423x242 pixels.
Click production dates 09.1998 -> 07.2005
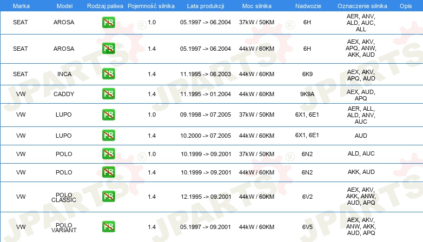click(206, 115)
